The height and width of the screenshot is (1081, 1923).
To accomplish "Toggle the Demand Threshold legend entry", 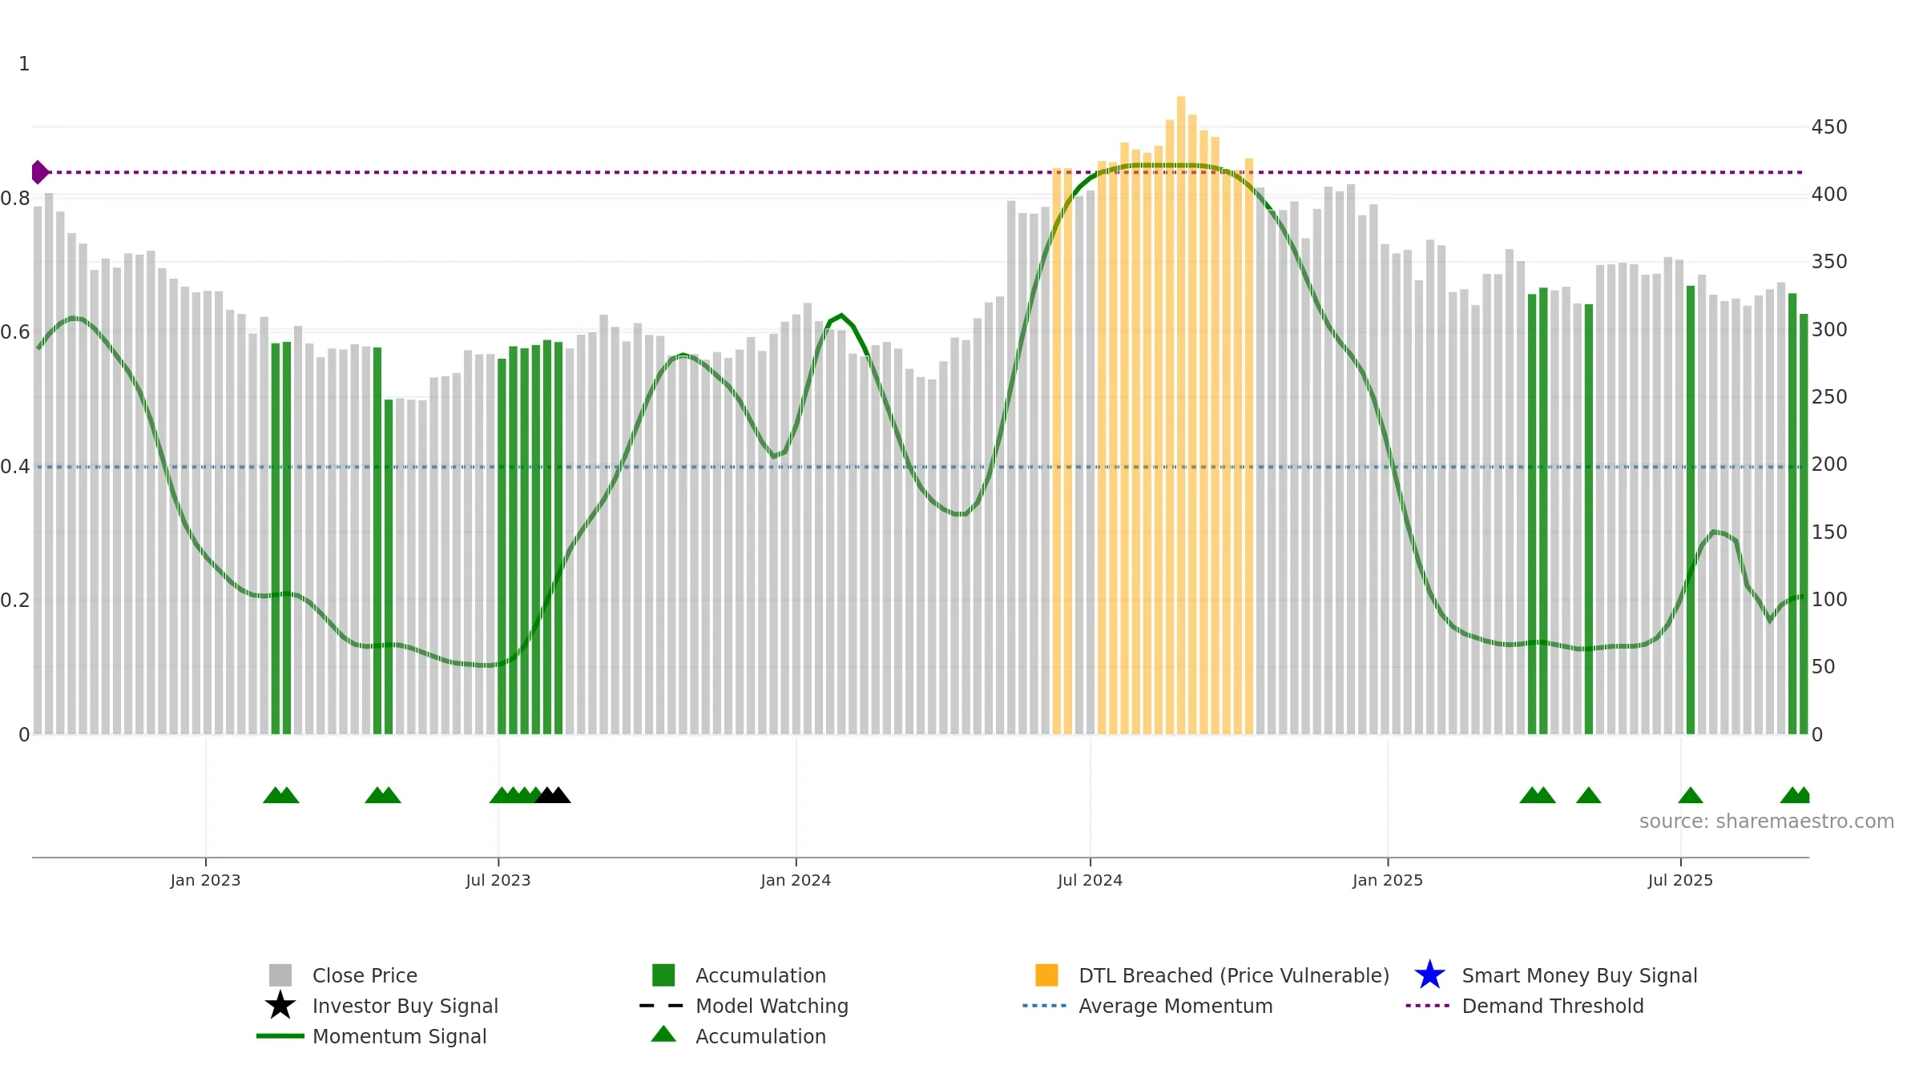I will click(1524, 1006).
